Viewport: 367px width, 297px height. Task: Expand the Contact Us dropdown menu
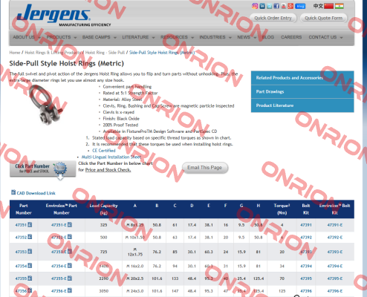click(325, 37)
